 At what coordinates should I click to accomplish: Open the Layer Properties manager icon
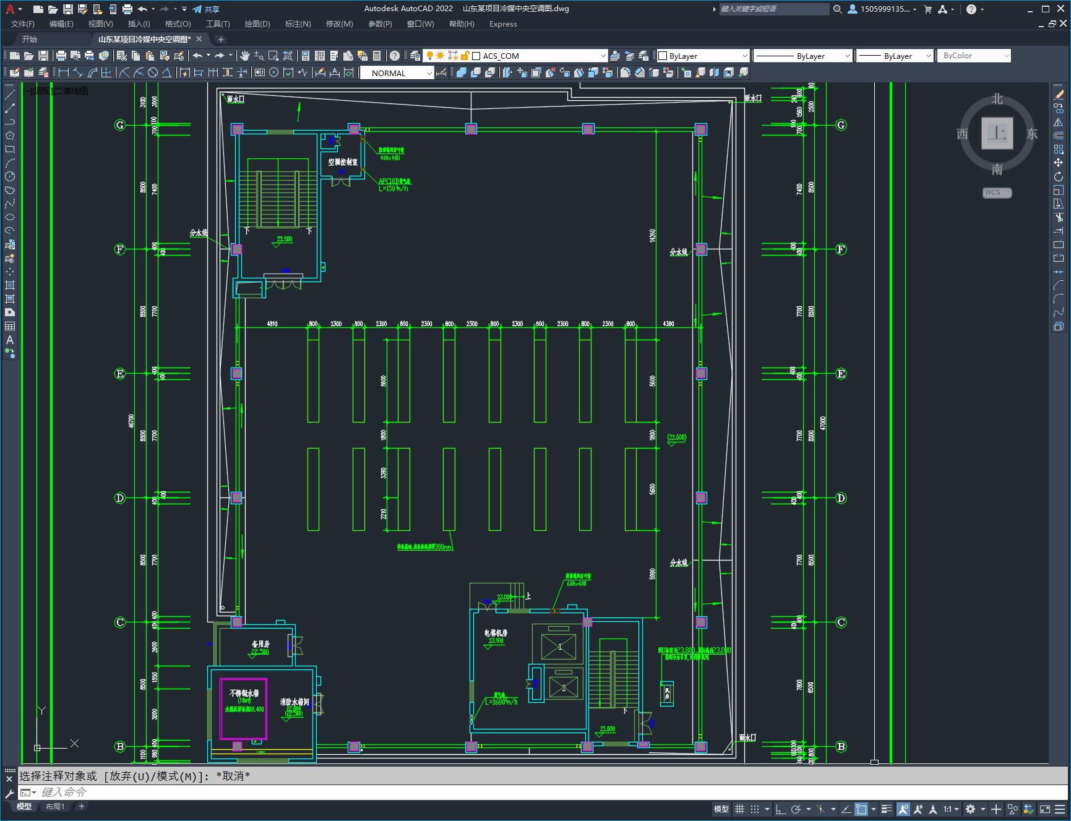(415, 56)
